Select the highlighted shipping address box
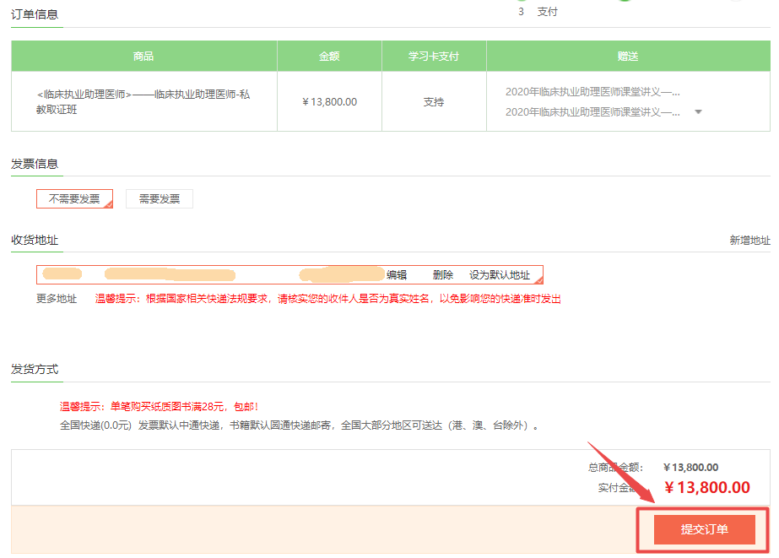779x558 pixels. pos(211,274)
